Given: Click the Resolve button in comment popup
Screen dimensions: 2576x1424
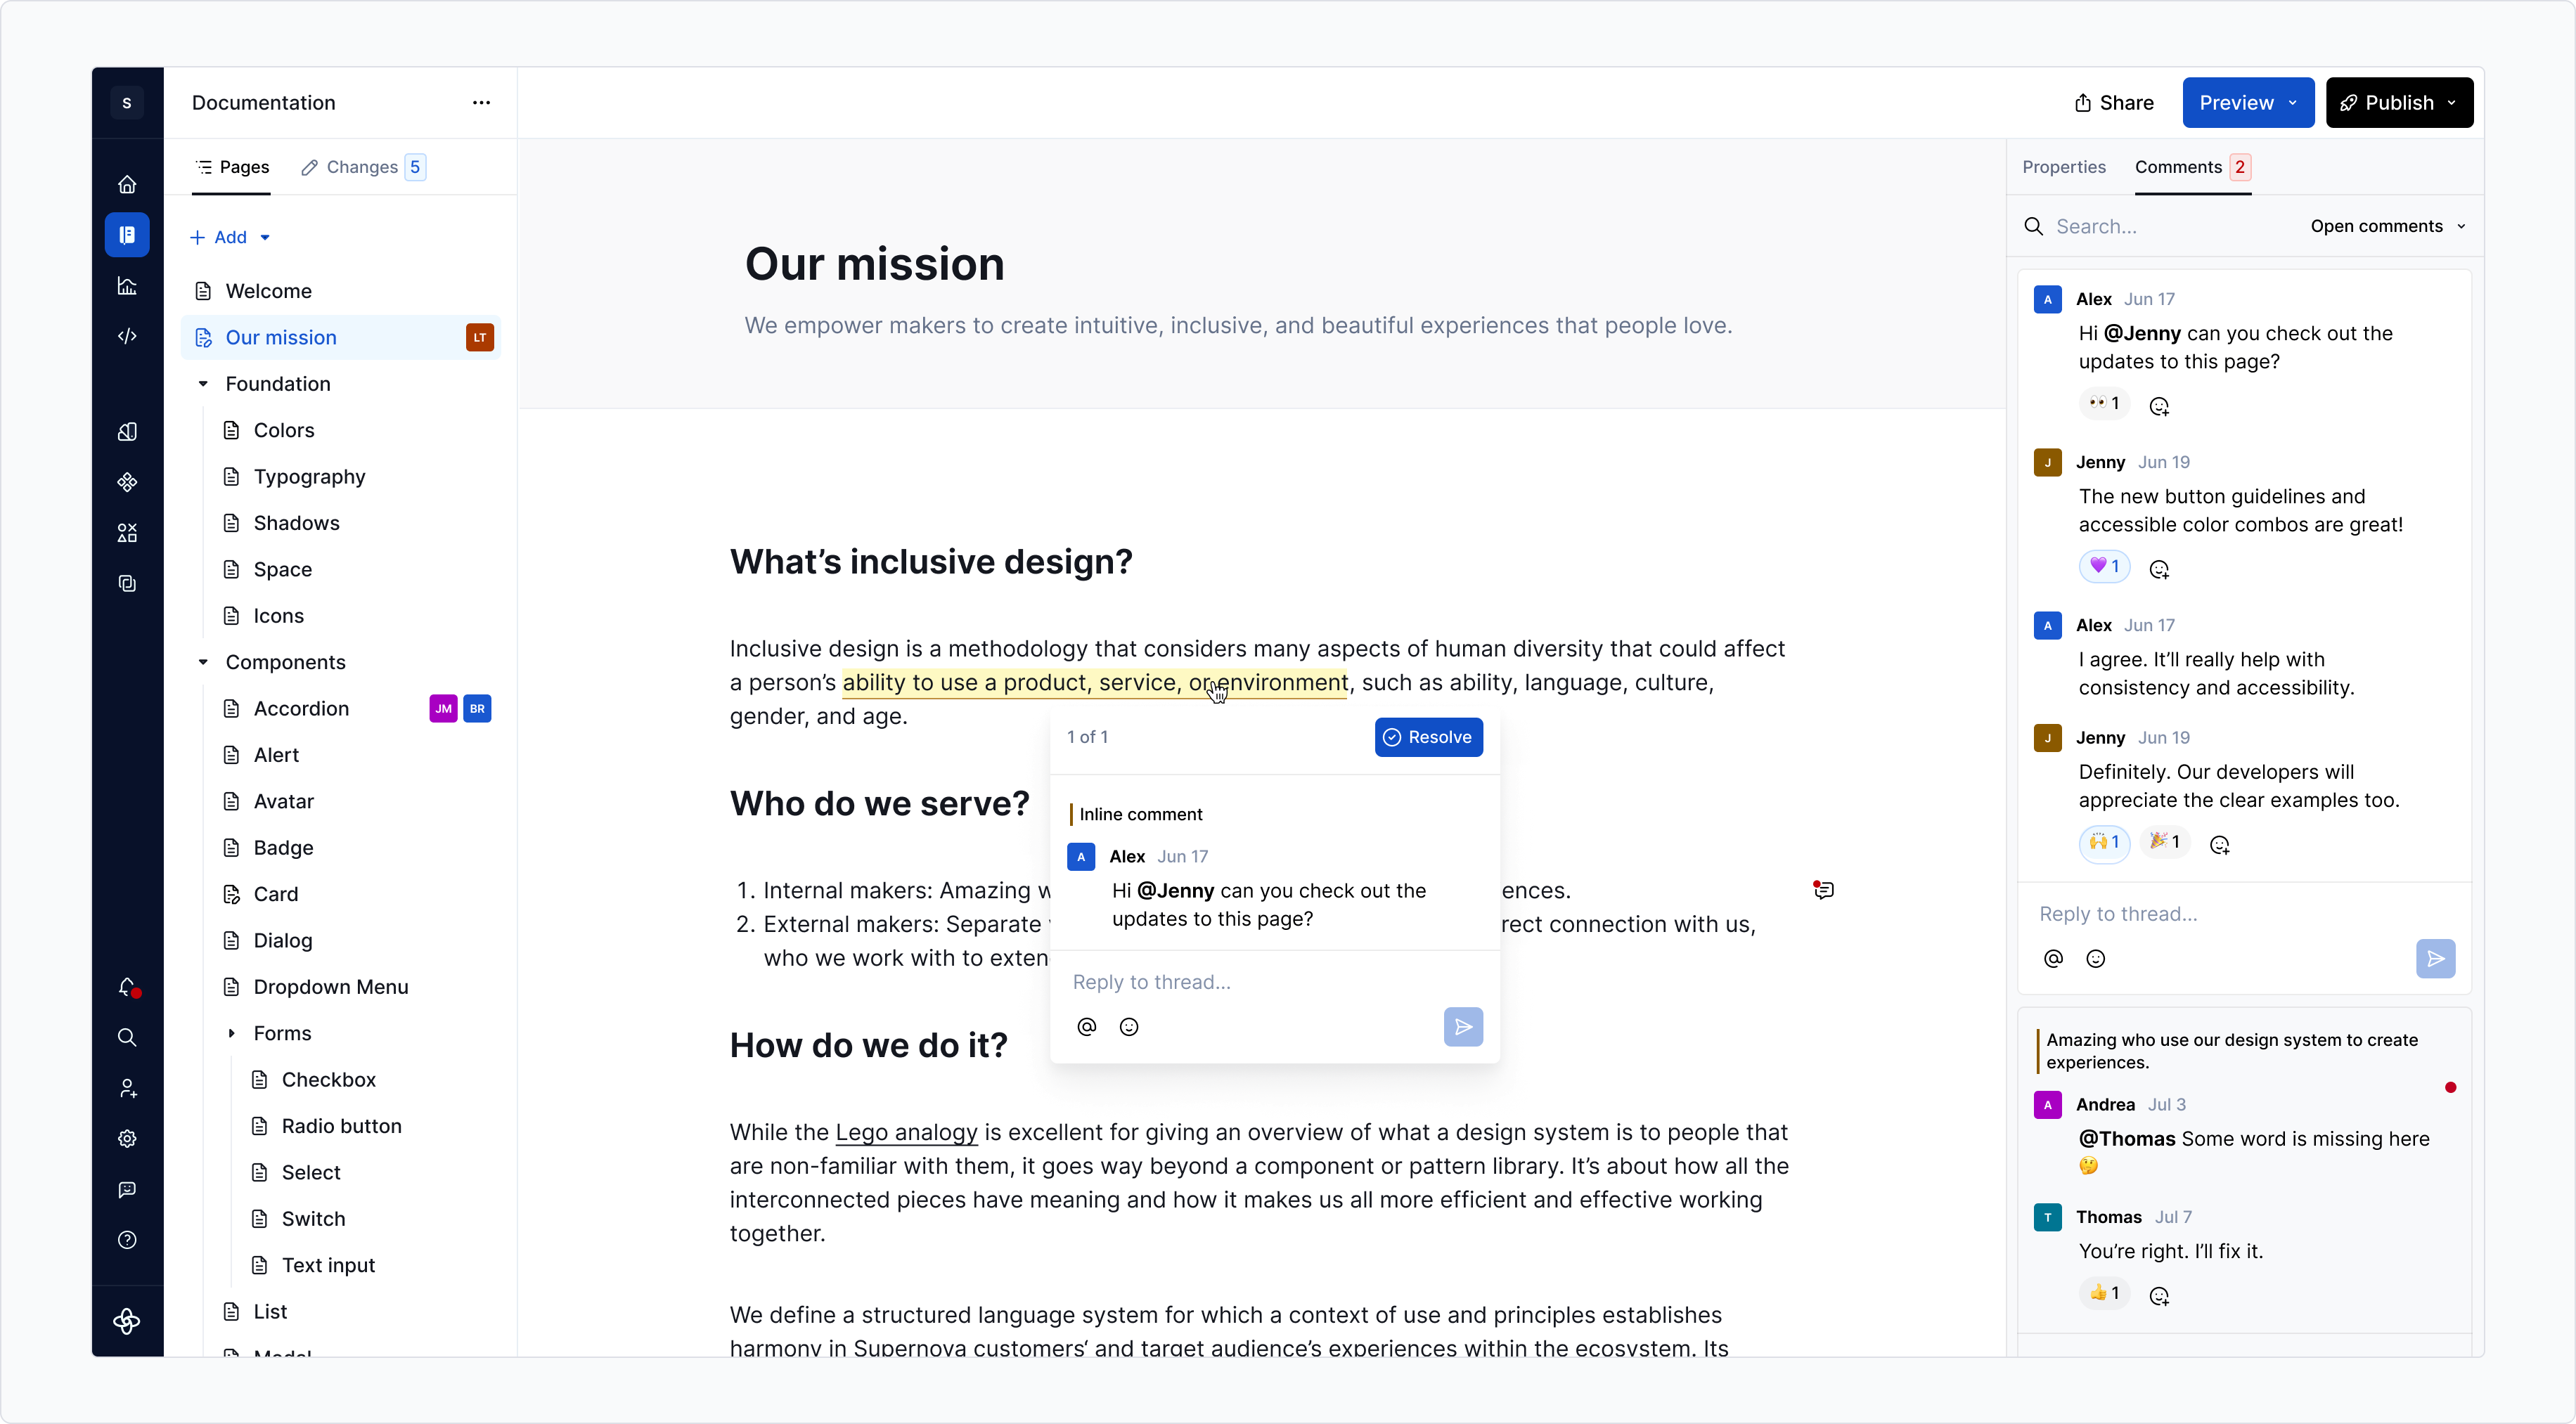Looking at the screenshot, I should (x=1428, y=737).
